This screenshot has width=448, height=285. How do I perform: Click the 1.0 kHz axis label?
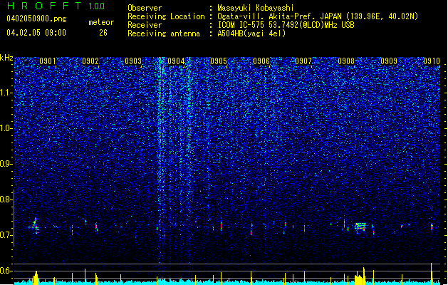[6, 128]
